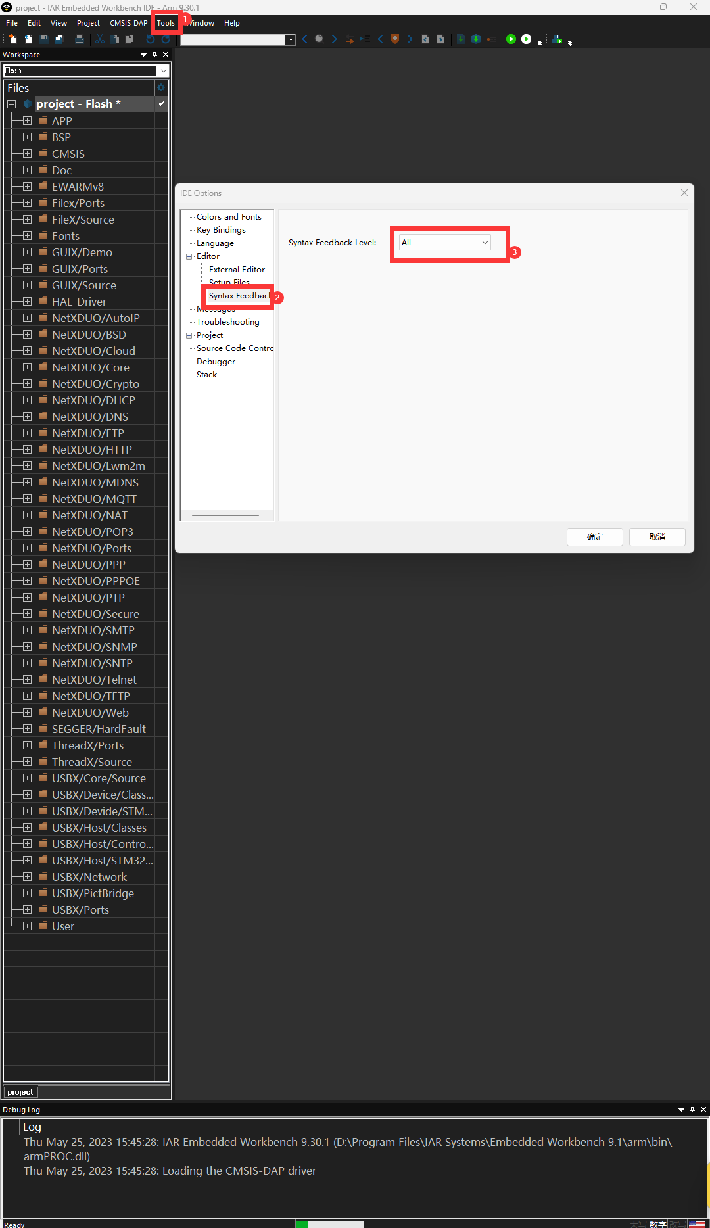
Task: Click Debug without Downloading white play icon
Action: (x=526, y=39)
